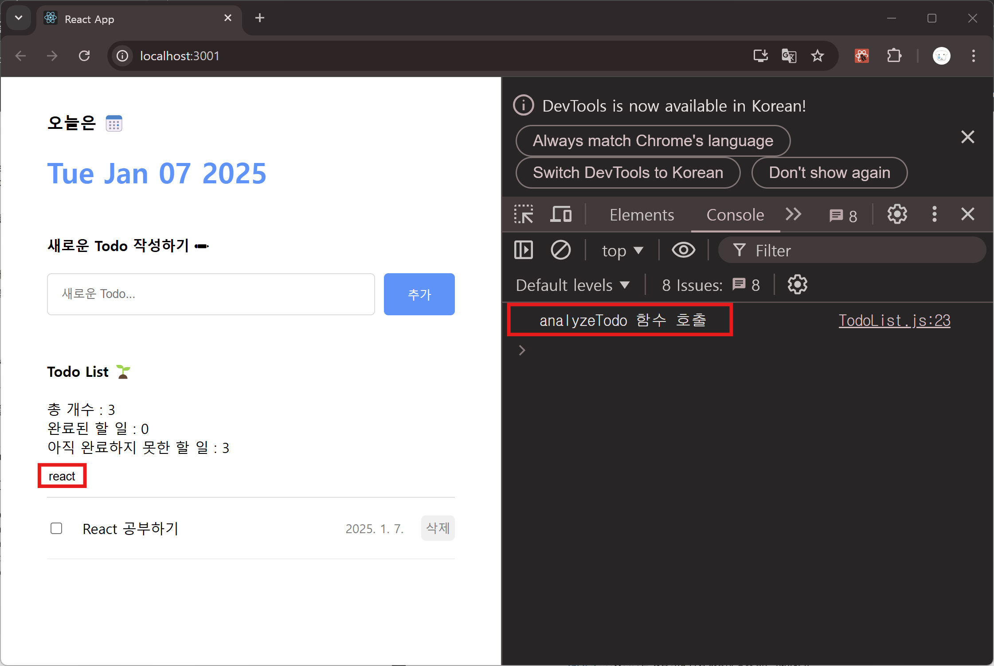Bookmark this page with star icon
Screen dimensions: 994x666
tap(817, 56)
